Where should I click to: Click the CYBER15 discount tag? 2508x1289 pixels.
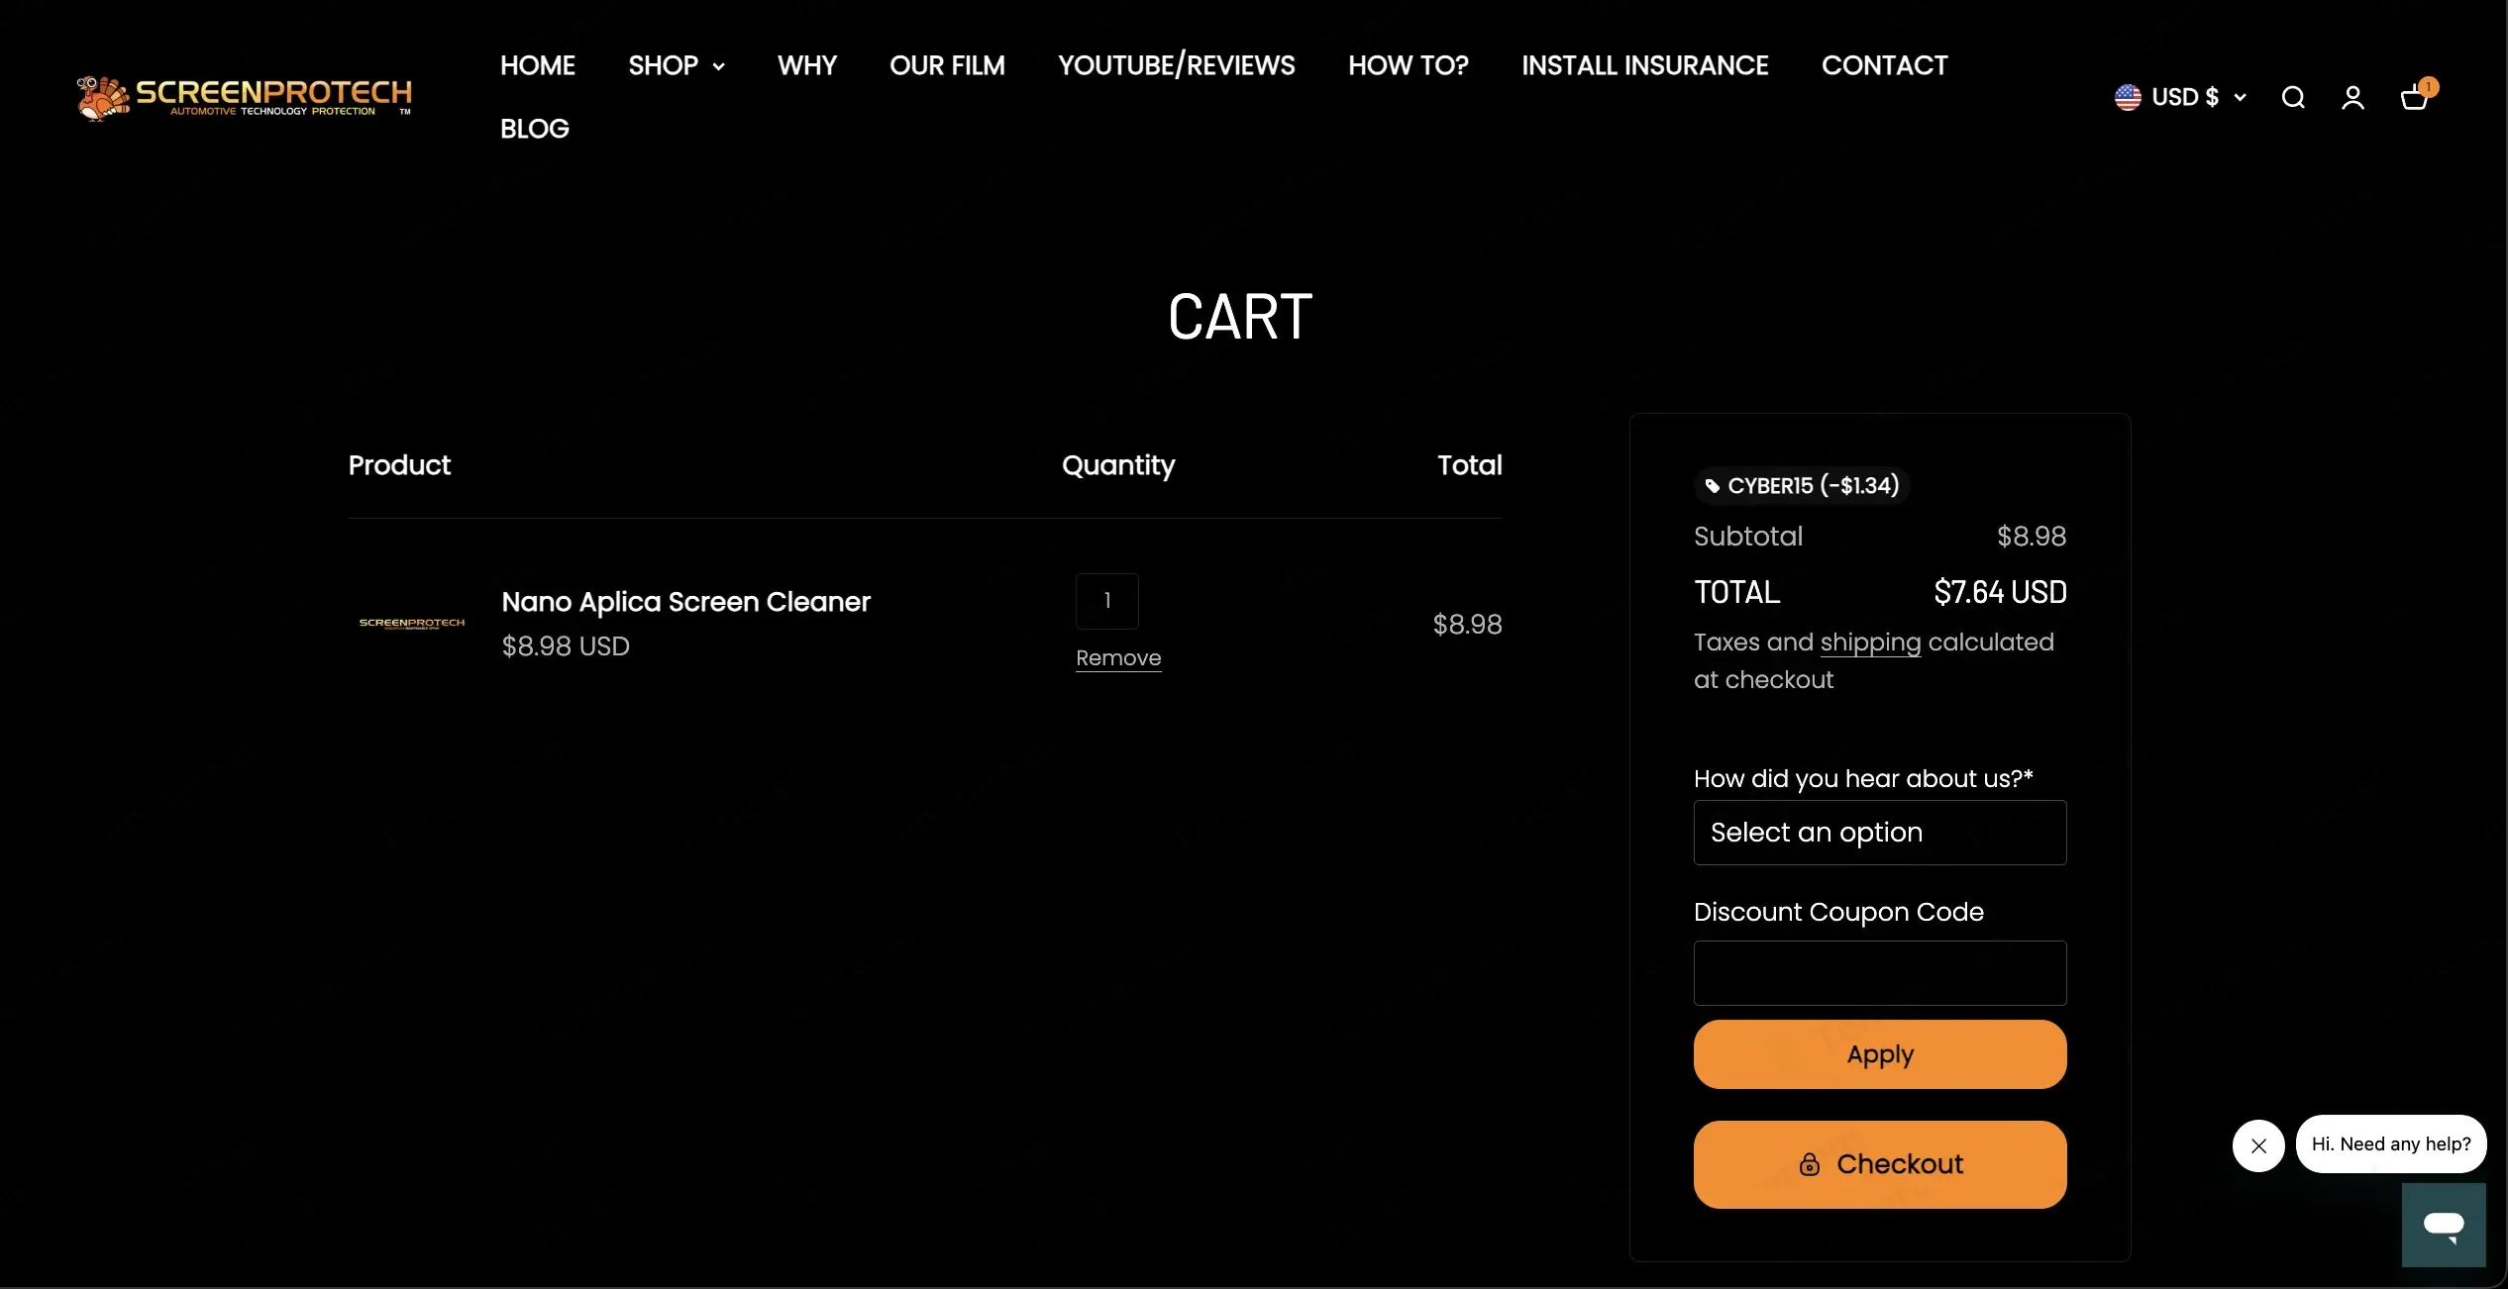(1801, 485)
